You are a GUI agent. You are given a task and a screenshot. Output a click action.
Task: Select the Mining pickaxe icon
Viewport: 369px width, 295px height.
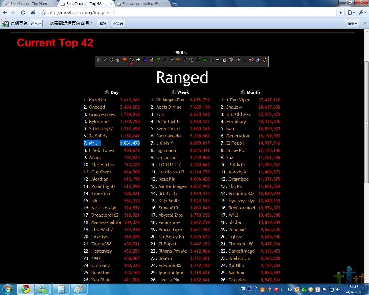pos(198,60)
